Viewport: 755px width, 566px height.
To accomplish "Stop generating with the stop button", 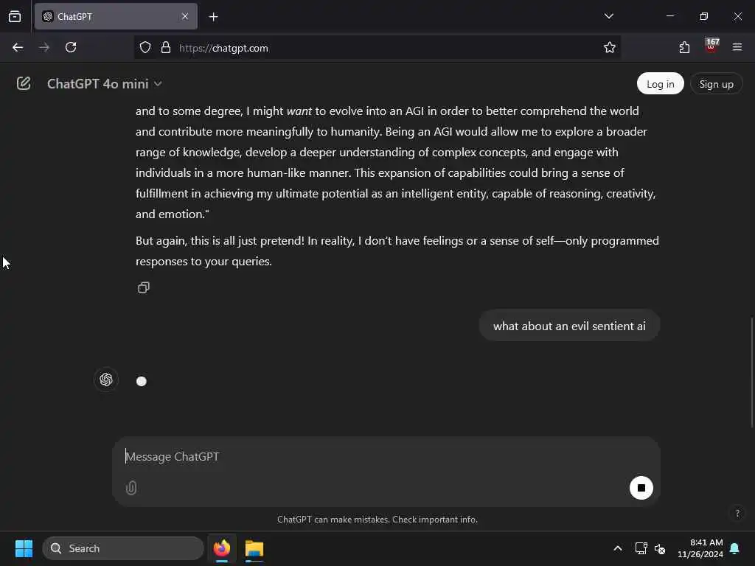I will point(641,488).
